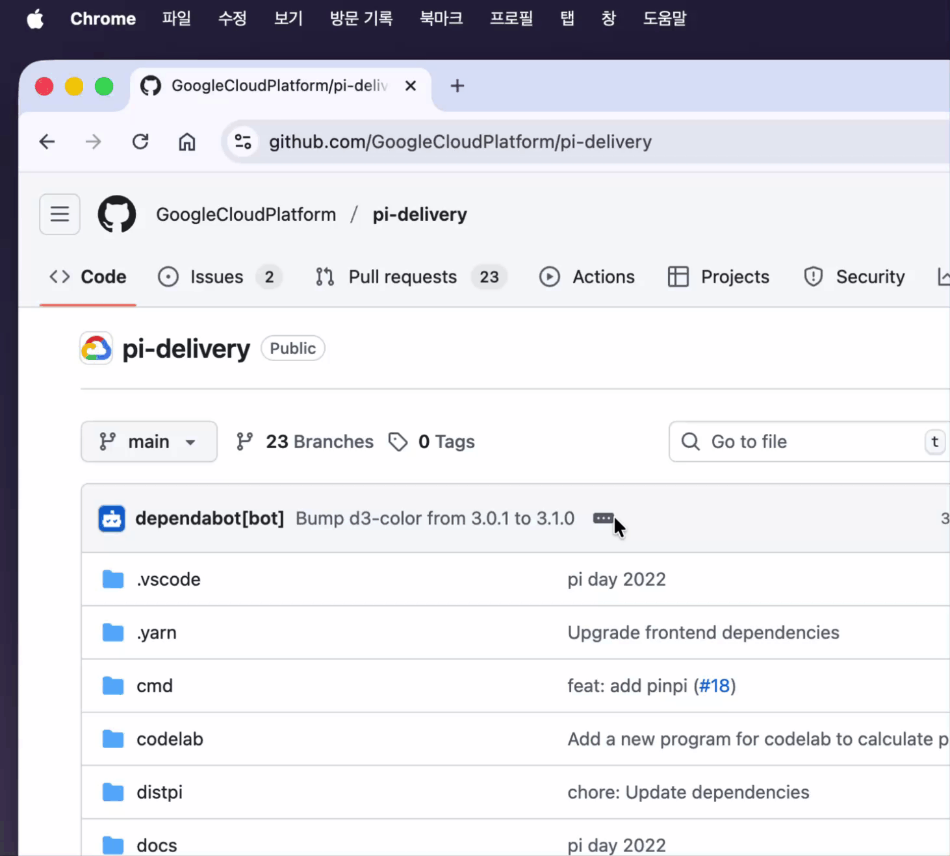The height and width of the screenshot is (856, 950).
Task: Open the pi day 2022 commit for .vscode
Action: tap(617, 579)
